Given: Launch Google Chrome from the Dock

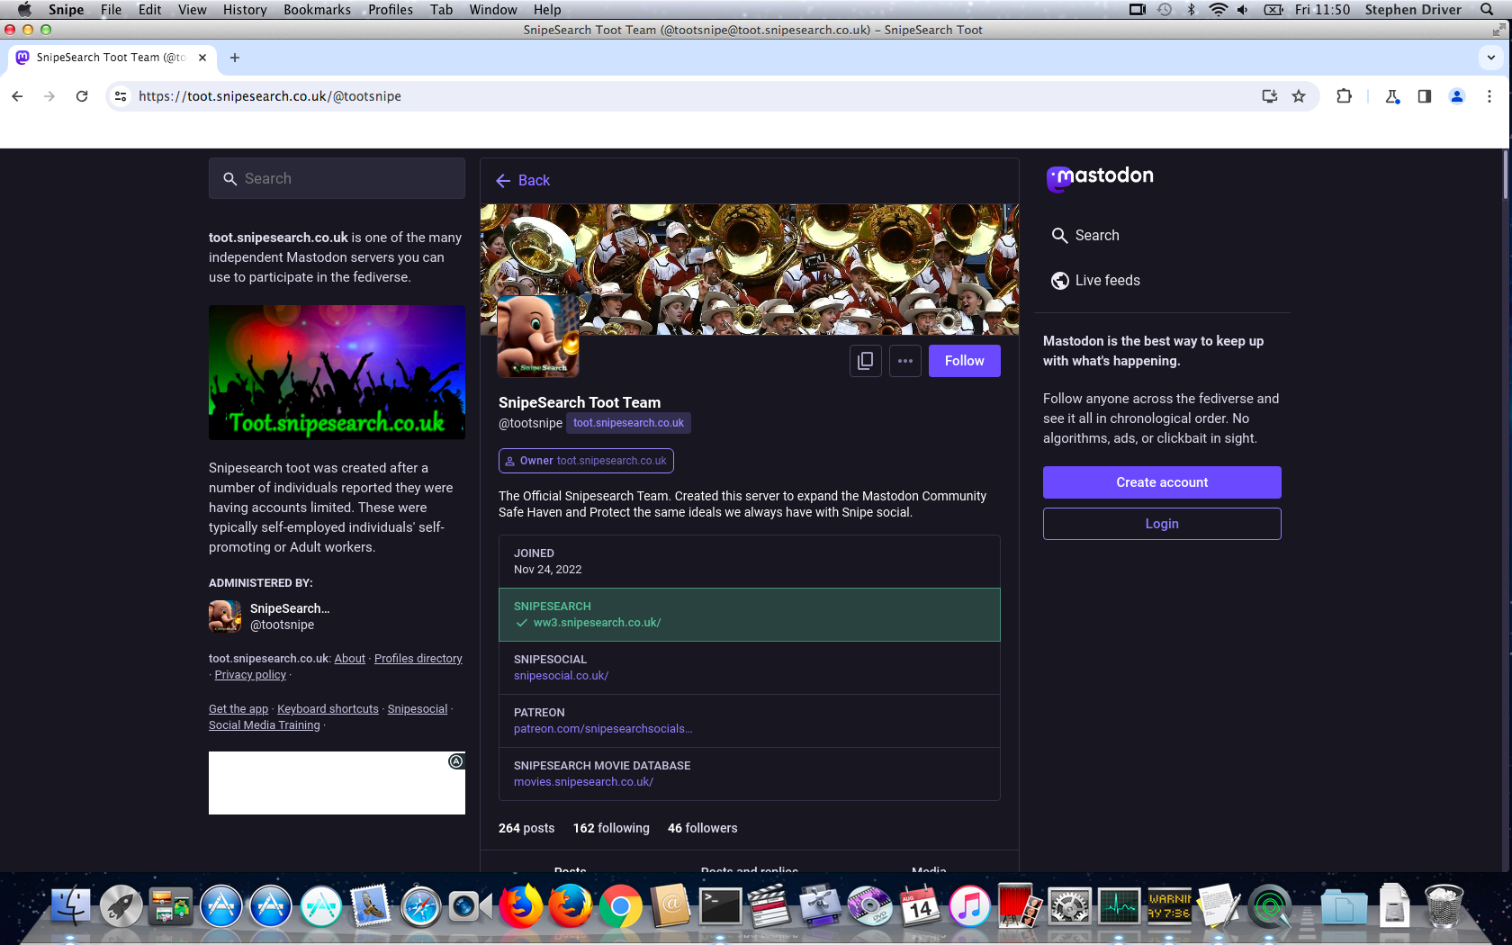Looking at the screenshot, I should tap(620, 906).
